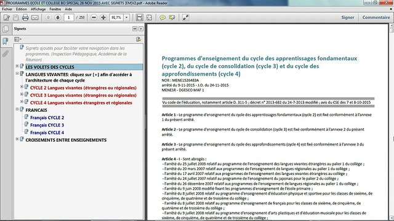Screen dimensions: 394x221
Task: Select the highlight text tool icon
Action: [x=172, y=18]
